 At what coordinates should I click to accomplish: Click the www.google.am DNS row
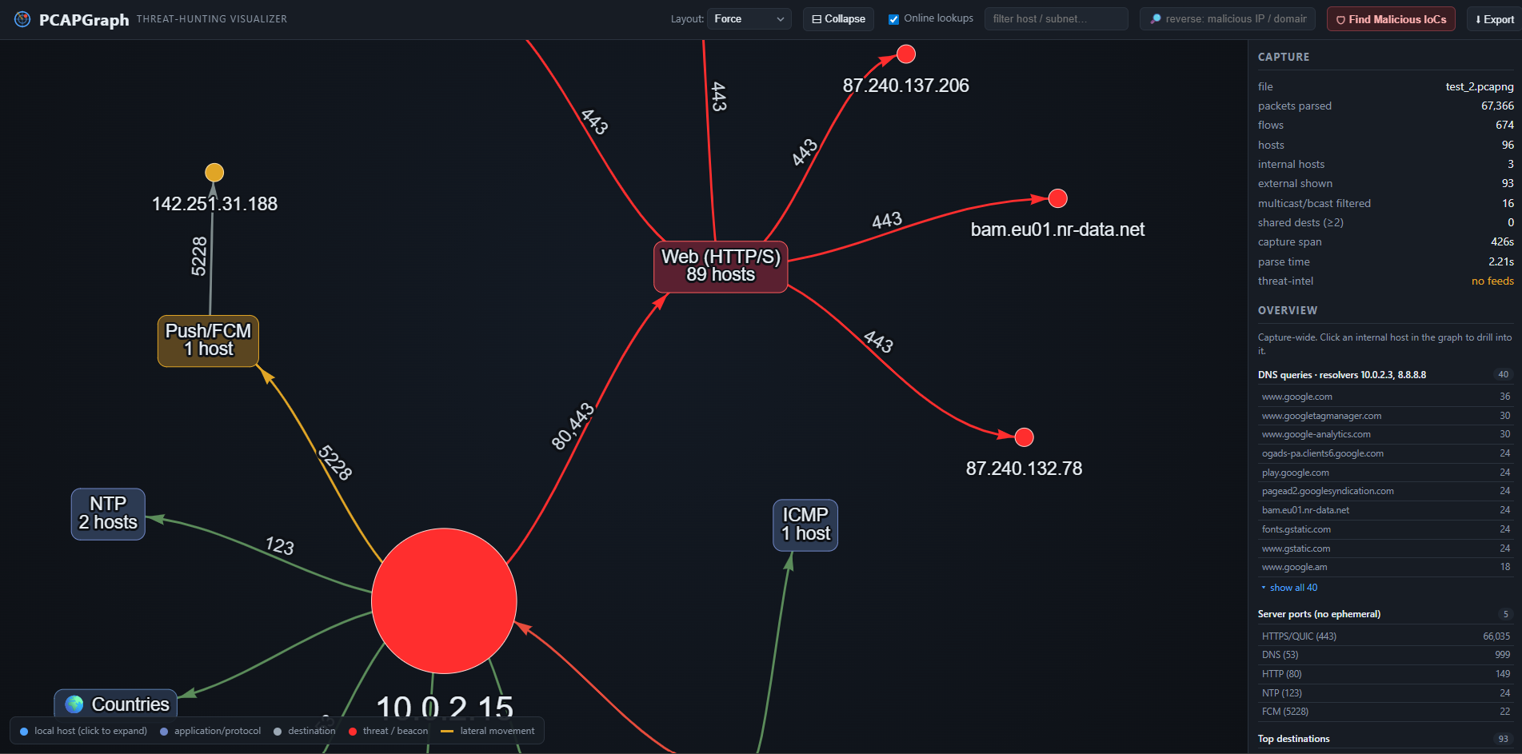click(1386, 567)
